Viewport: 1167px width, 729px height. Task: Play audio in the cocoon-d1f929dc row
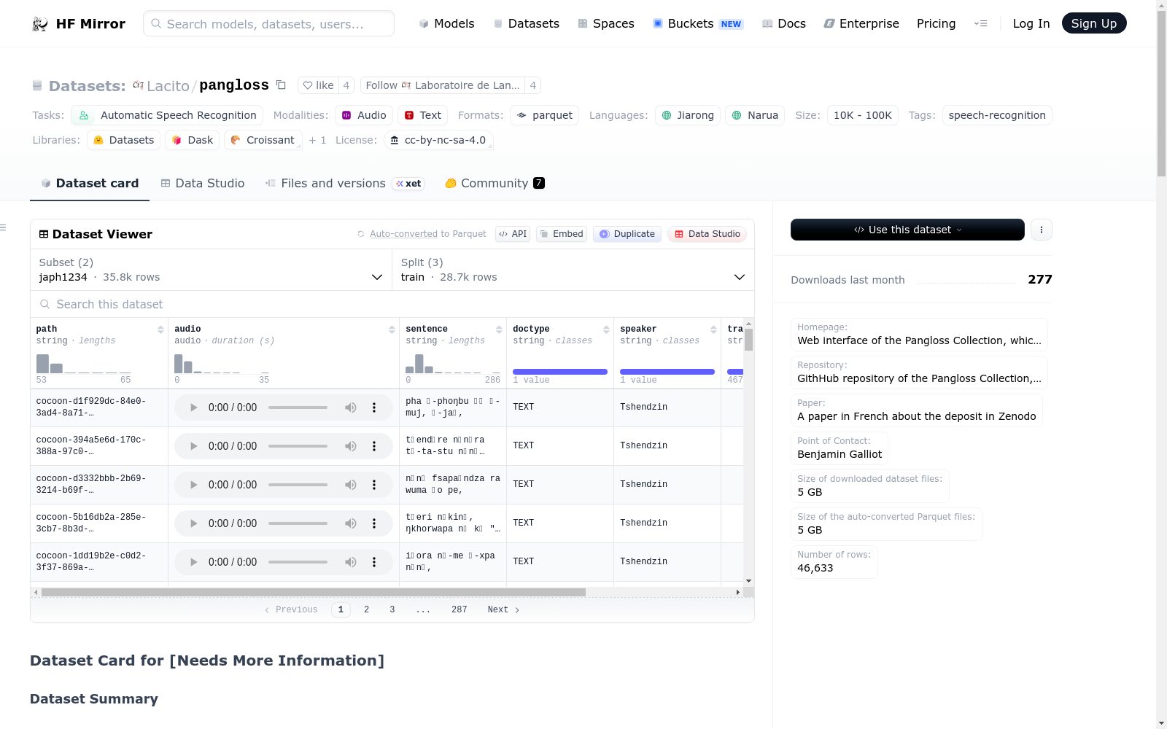coord(193,408)
